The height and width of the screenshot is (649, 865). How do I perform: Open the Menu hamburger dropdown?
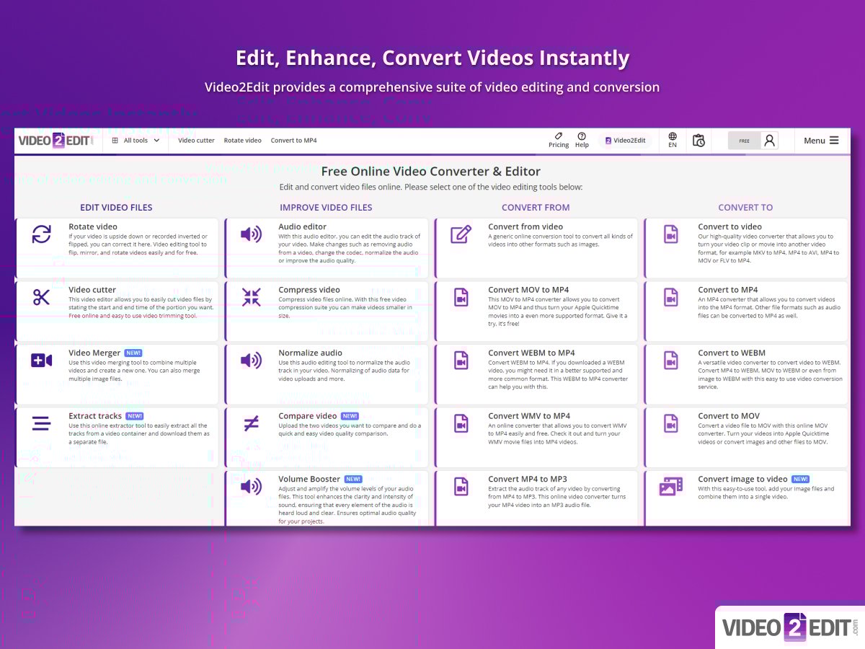coord(821,141)
